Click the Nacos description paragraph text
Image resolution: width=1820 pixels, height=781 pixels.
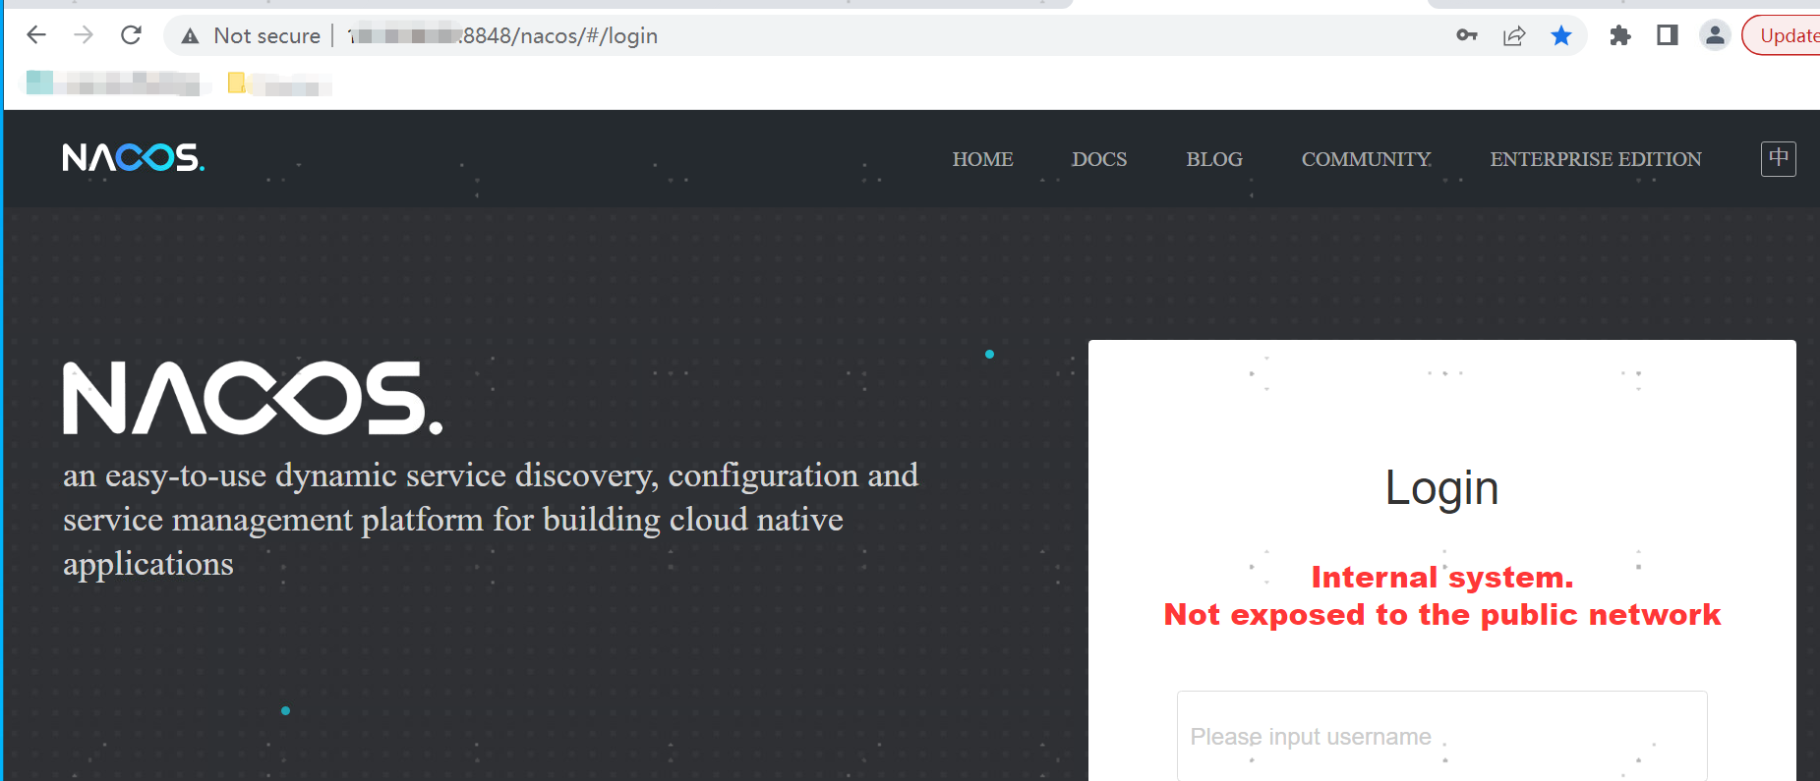click(491, 520)
